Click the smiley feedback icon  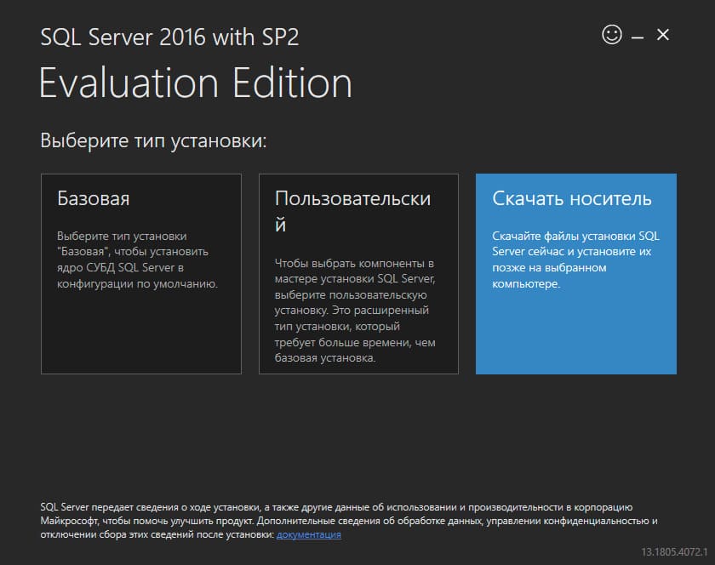click(611, 34)
